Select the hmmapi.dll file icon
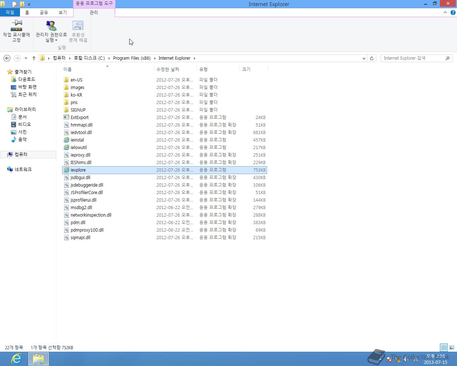The image size is (457, 366). [66, 125]
